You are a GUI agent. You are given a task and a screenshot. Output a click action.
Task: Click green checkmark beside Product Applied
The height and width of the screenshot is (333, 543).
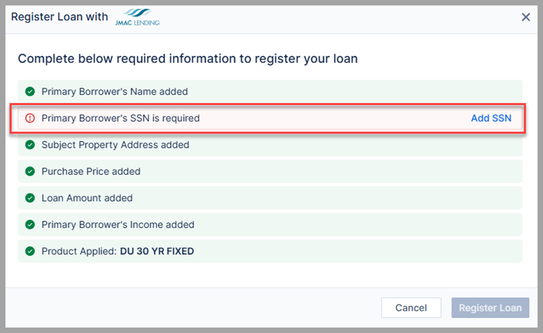pos(30,252)
